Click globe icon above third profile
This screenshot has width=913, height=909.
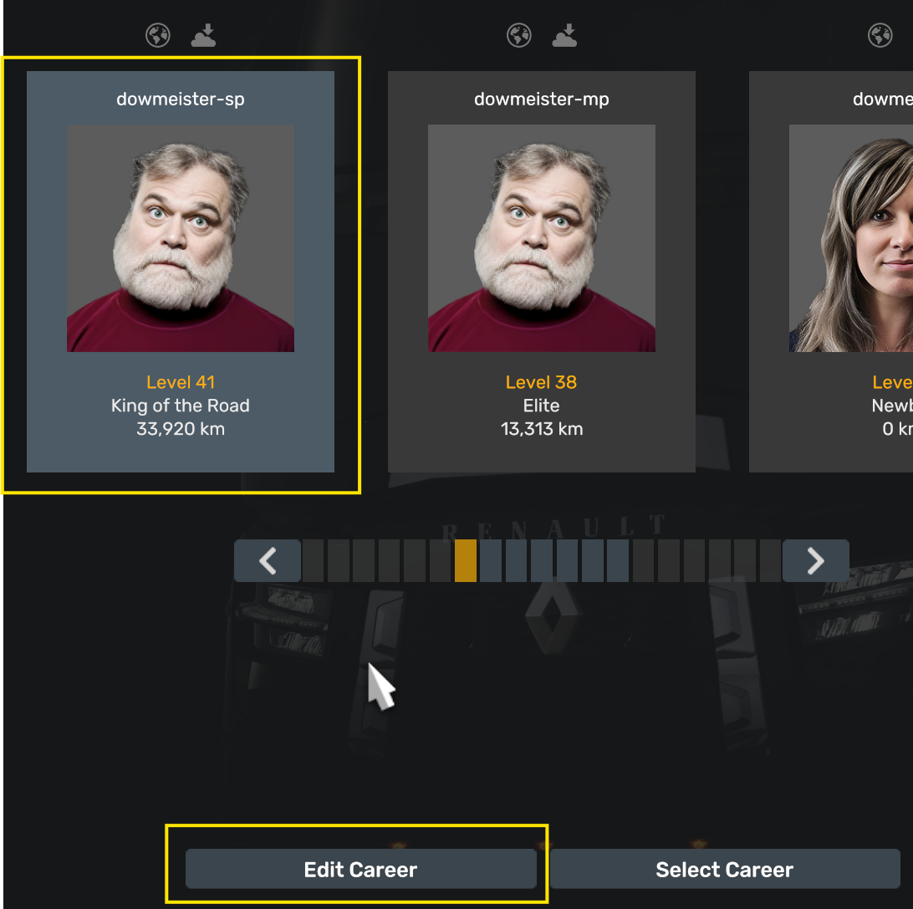[x=880, y=35]
